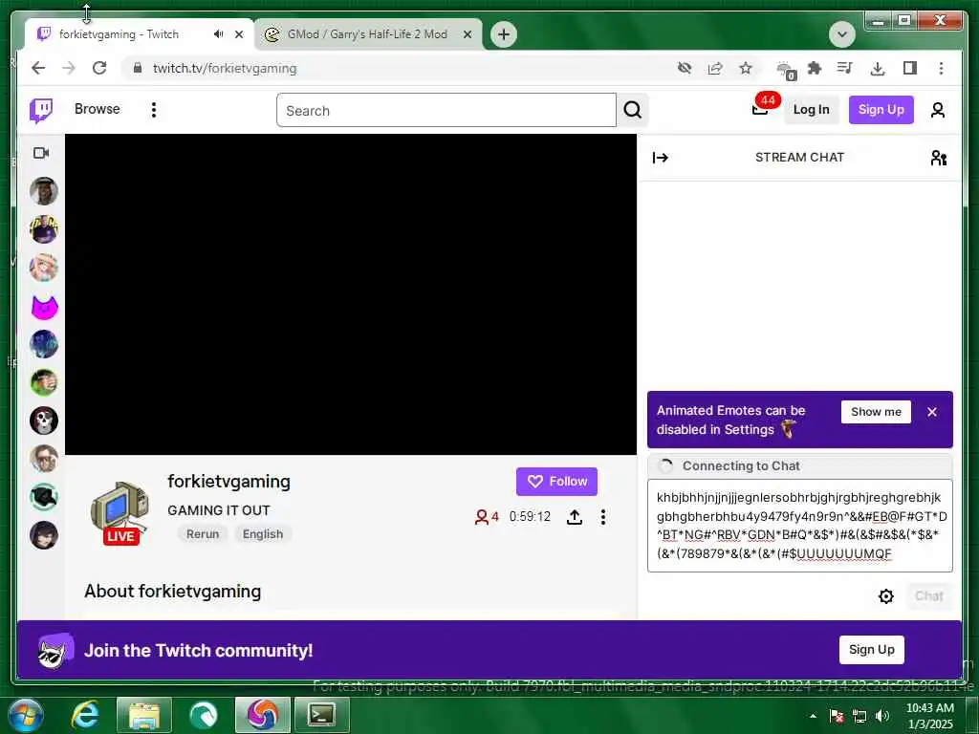Show hidden tray icons arrow

pos(813,716)
